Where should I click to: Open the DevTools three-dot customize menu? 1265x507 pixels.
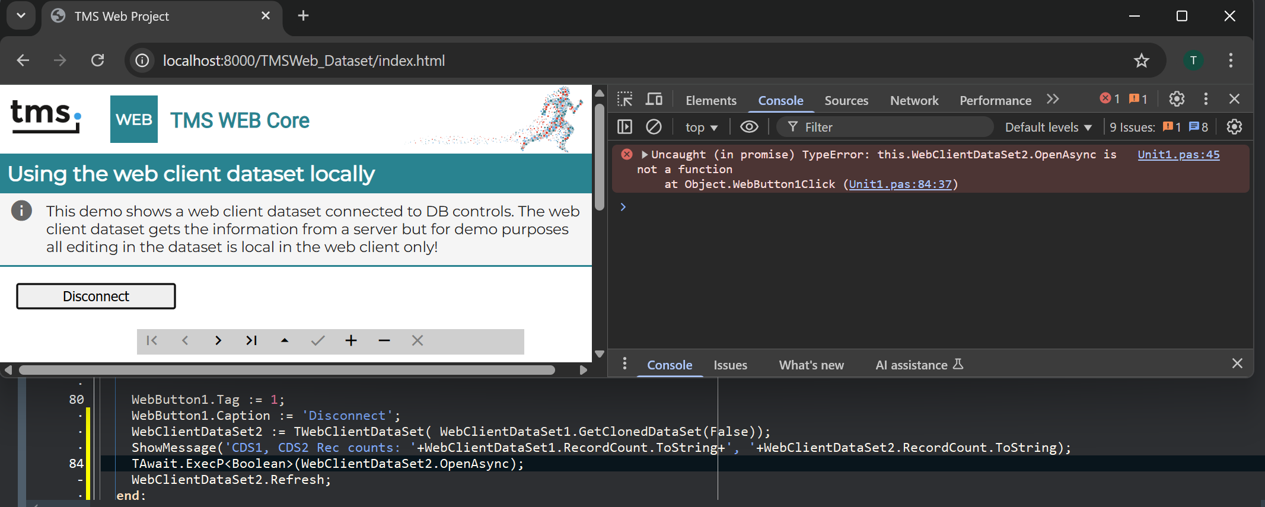coord(1206,99)
